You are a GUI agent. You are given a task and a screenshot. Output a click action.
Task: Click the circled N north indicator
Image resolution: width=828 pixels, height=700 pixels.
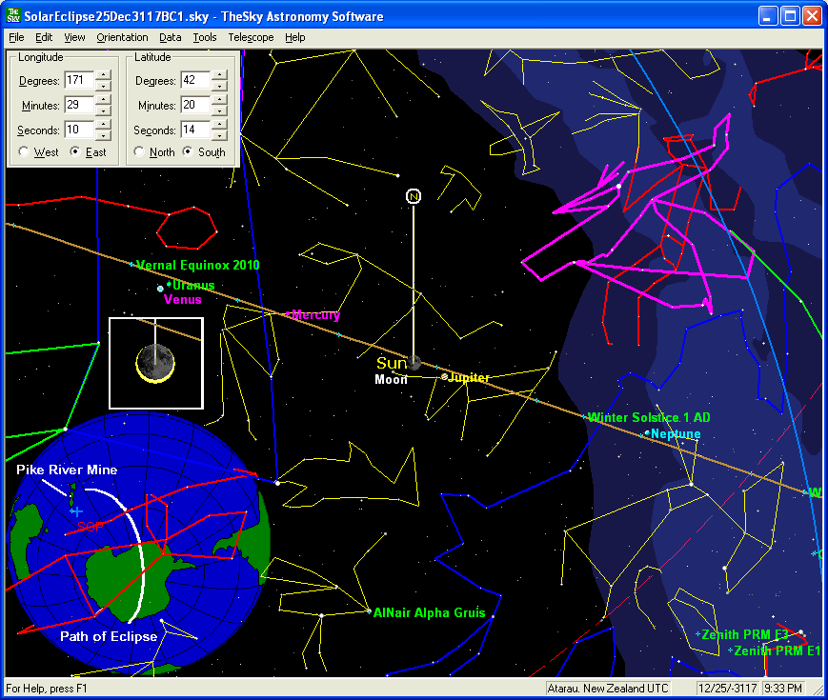click(413, 196)
